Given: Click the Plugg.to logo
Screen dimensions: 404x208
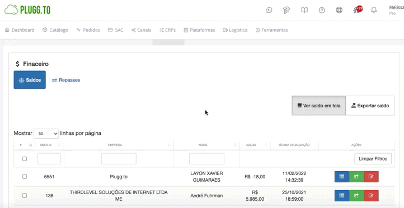Looking at the screenshot, I should [27, 10].
